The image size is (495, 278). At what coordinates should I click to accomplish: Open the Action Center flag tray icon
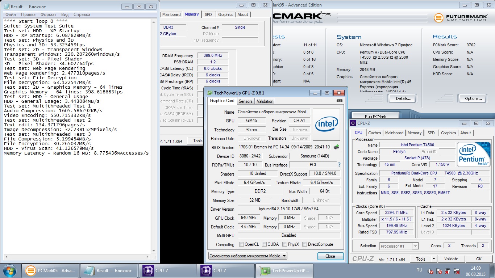(439, 271)
